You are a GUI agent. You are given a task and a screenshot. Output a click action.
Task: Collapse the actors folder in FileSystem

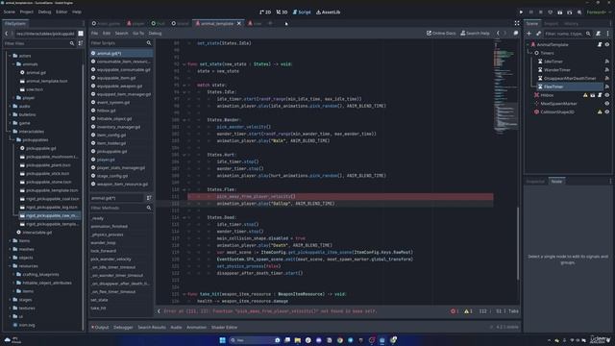tap(11, 56)
